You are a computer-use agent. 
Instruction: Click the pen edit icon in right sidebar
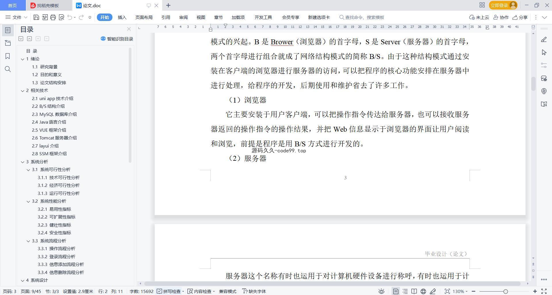pos(544,39)
